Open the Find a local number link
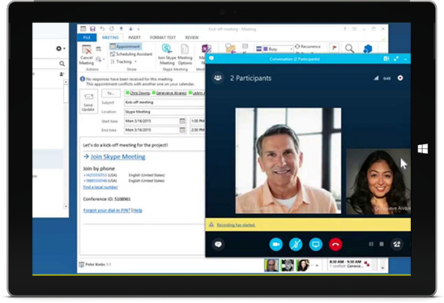444x303 pixels. [x=100, y=187]
